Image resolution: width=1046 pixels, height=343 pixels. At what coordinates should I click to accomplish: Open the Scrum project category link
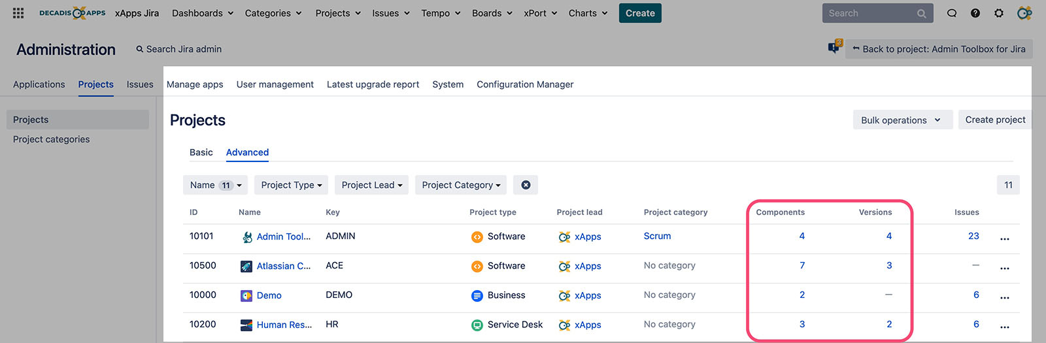657,236
